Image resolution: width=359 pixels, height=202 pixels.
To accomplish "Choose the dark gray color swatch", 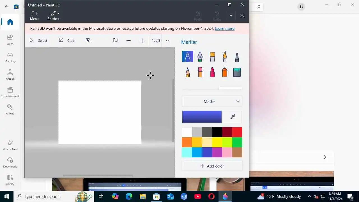I will tap(207, 132).
